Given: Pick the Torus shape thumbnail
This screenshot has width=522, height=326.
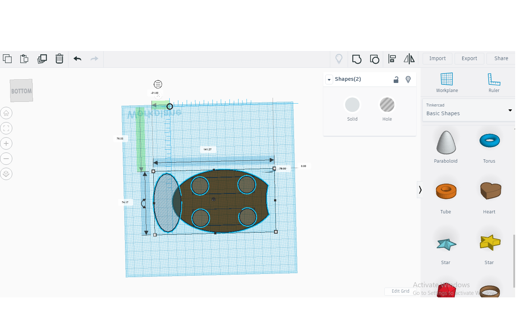Looking at the screenshot, I should pos(489,141).
